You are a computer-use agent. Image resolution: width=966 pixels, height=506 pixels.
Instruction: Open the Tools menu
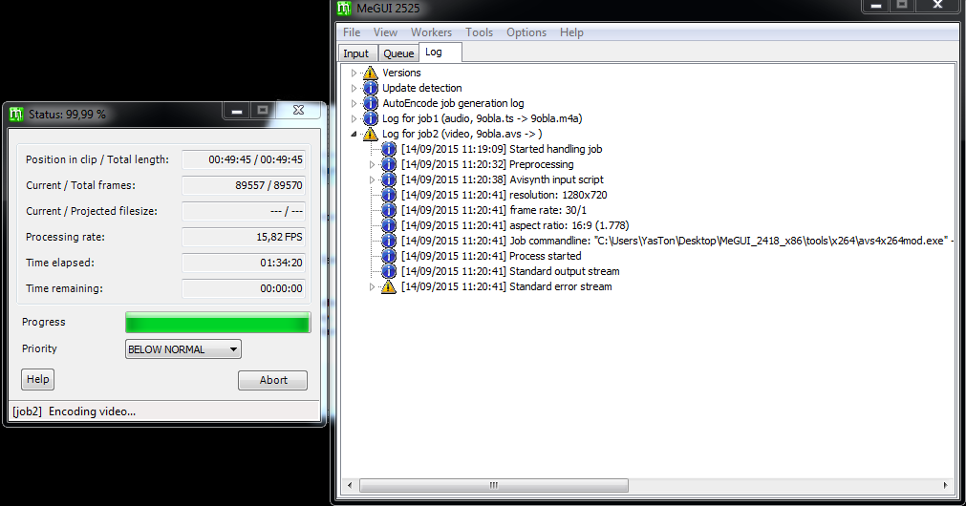479,32
